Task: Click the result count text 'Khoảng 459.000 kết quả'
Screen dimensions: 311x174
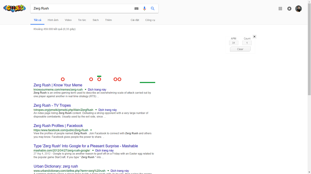Action: tap(48, 29)
